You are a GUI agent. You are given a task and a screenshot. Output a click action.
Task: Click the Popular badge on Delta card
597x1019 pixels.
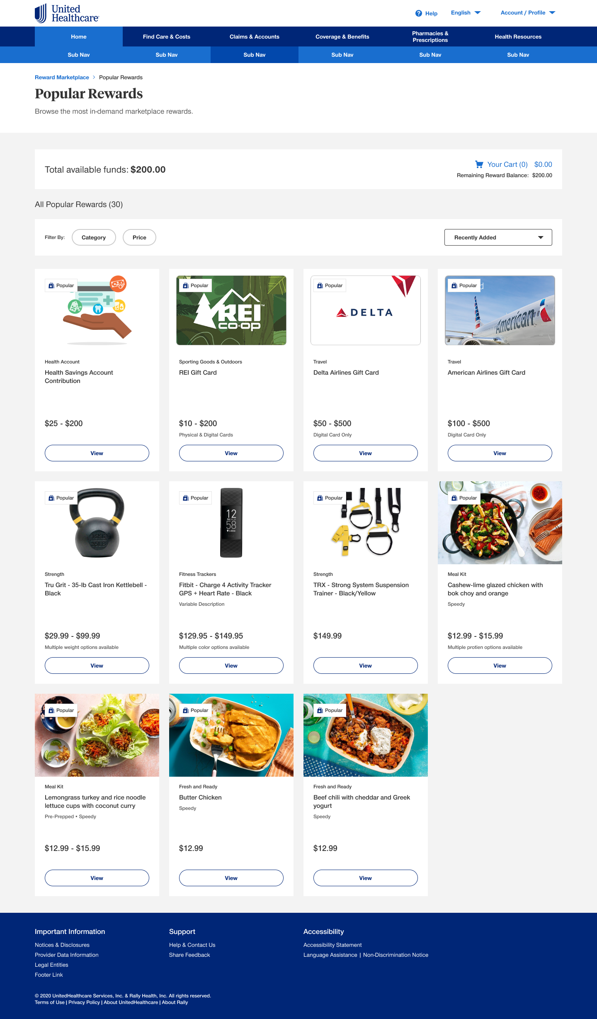(x=330, y=285)
